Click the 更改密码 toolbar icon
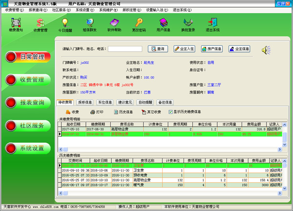This screenshot has height=211, width=293. coord(139,24)
